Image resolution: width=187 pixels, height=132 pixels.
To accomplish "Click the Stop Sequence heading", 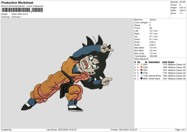I will pos(142,59).
